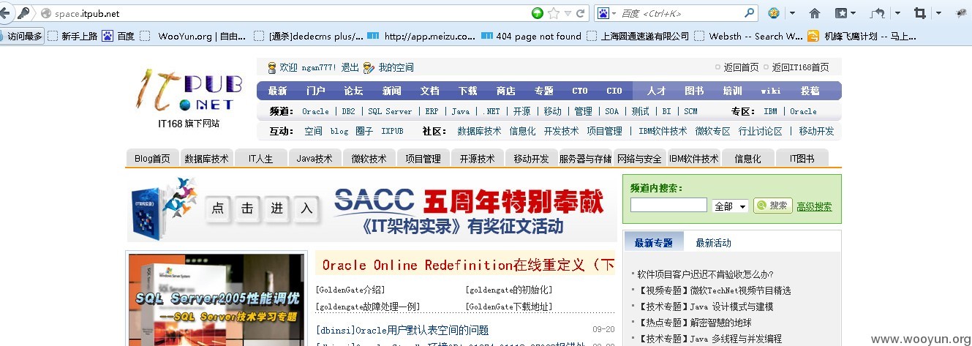Select wiki in the blue navigation bar

pyautogui.click(x=771, y=91)
